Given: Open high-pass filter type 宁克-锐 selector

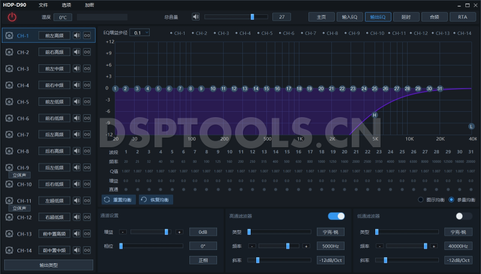Looking at the screenshot, I should 331,232.
